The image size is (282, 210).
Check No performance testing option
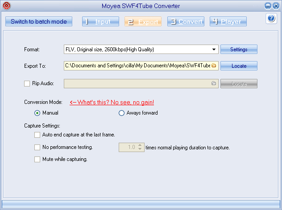point(37,147)
